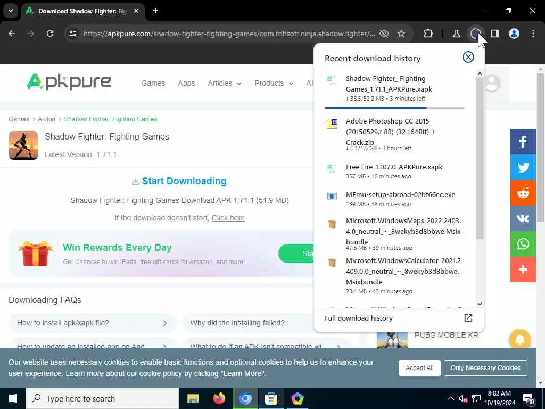545x409 pixels.
Task: Click Start Downloading link
Action: (x=179, y=181)
